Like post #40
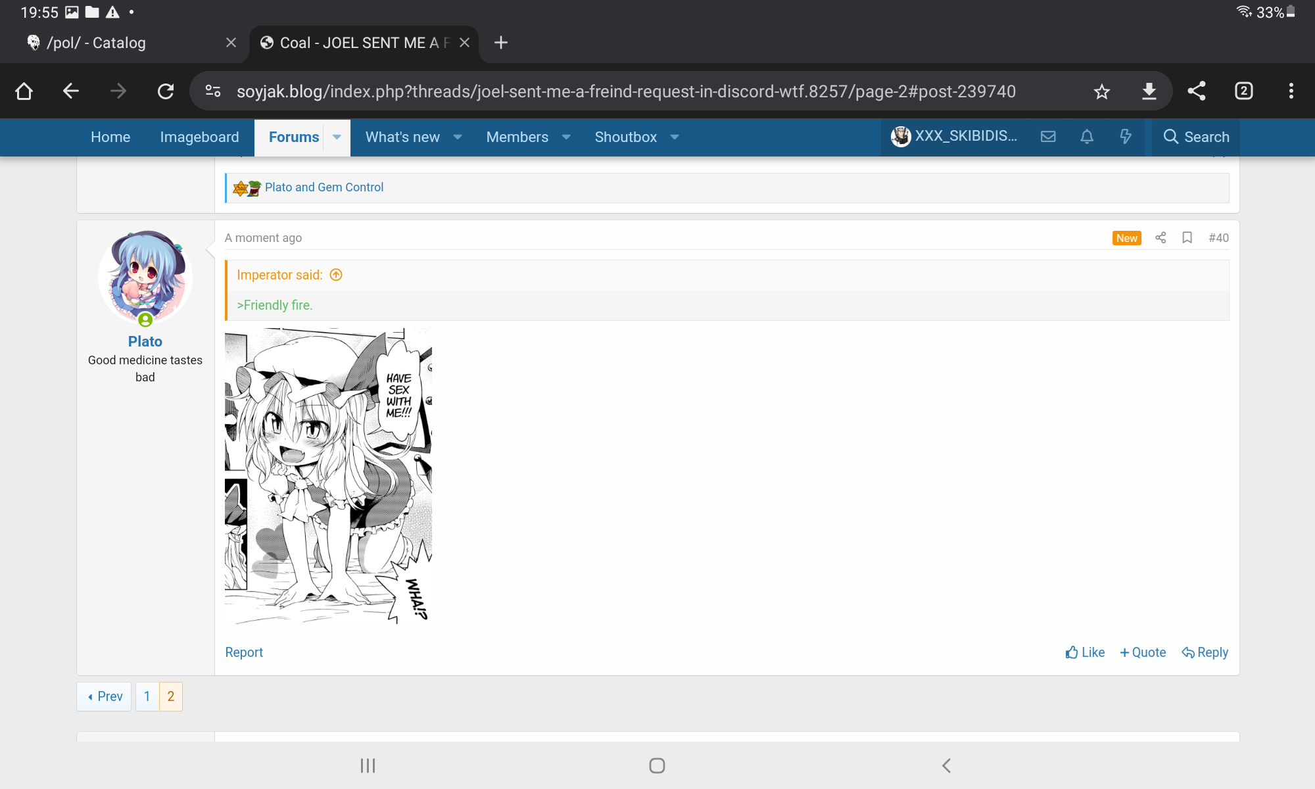1315x789 pixels. 1085,652
